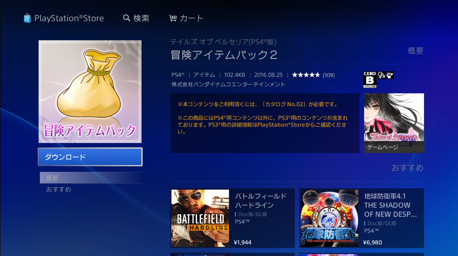Click the romance content descriptor icon
Screen dimensions: 458x256
381,75
